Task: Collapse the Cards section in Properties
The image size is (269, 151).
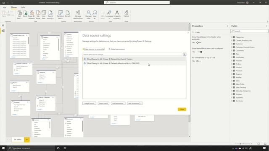Action: [193, 32]
